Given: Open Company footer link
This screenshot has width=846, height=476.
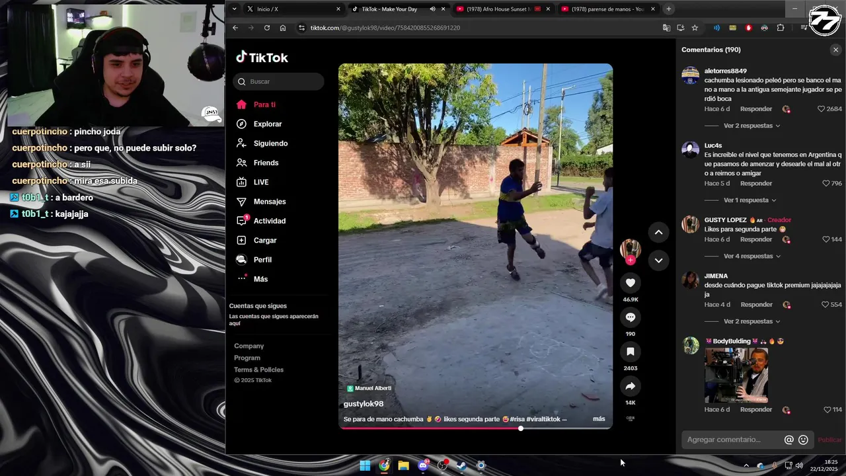Looking at the screenshot, I should pyautogui.click(x=249, y=346).
